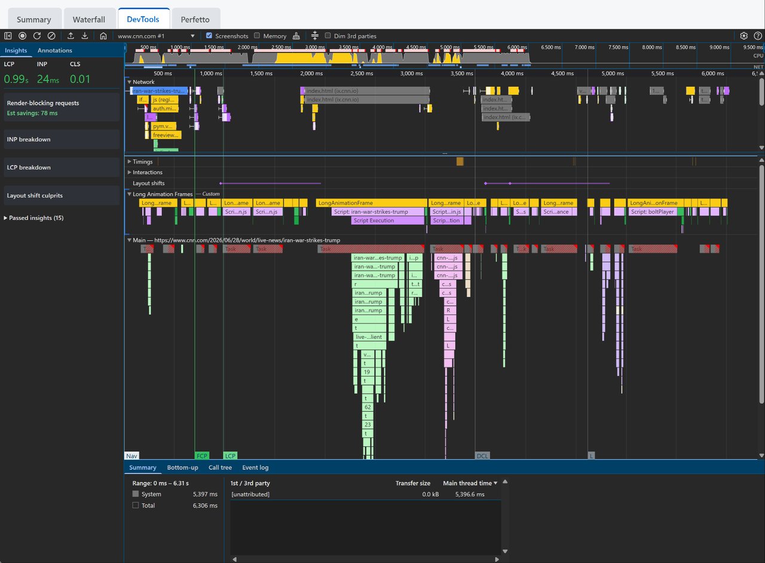
Task: Click left arrow of bottom horizontal scrollbar
Action: tap(235, 559)
